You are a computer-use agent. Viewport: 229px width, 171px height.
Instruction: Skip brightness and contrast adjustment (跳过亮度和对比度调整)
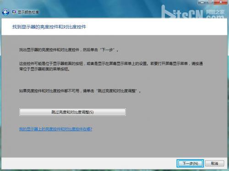[72, 112]
